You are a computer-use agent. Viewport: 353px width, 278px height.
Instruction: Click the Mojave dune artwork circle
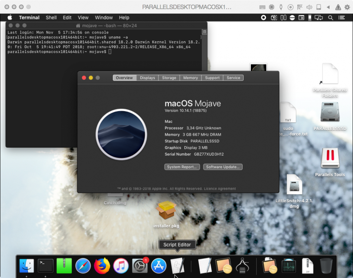click(121, 135)
